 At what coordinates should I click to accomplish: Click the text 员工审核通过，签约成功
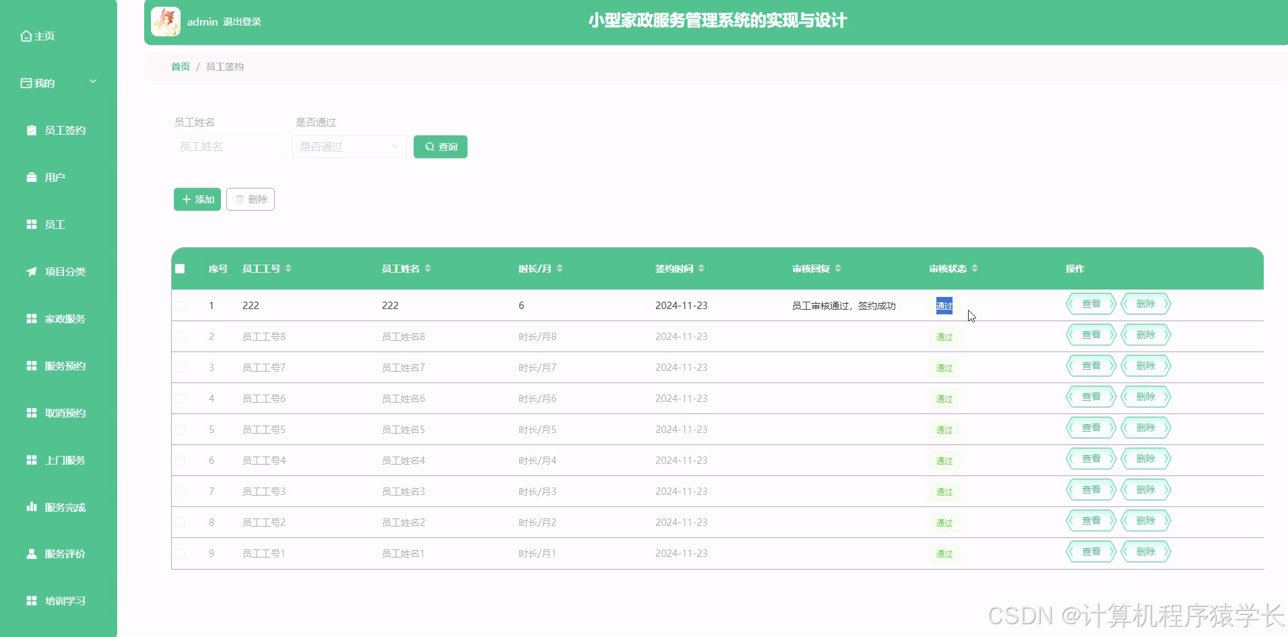pos(844,306)
